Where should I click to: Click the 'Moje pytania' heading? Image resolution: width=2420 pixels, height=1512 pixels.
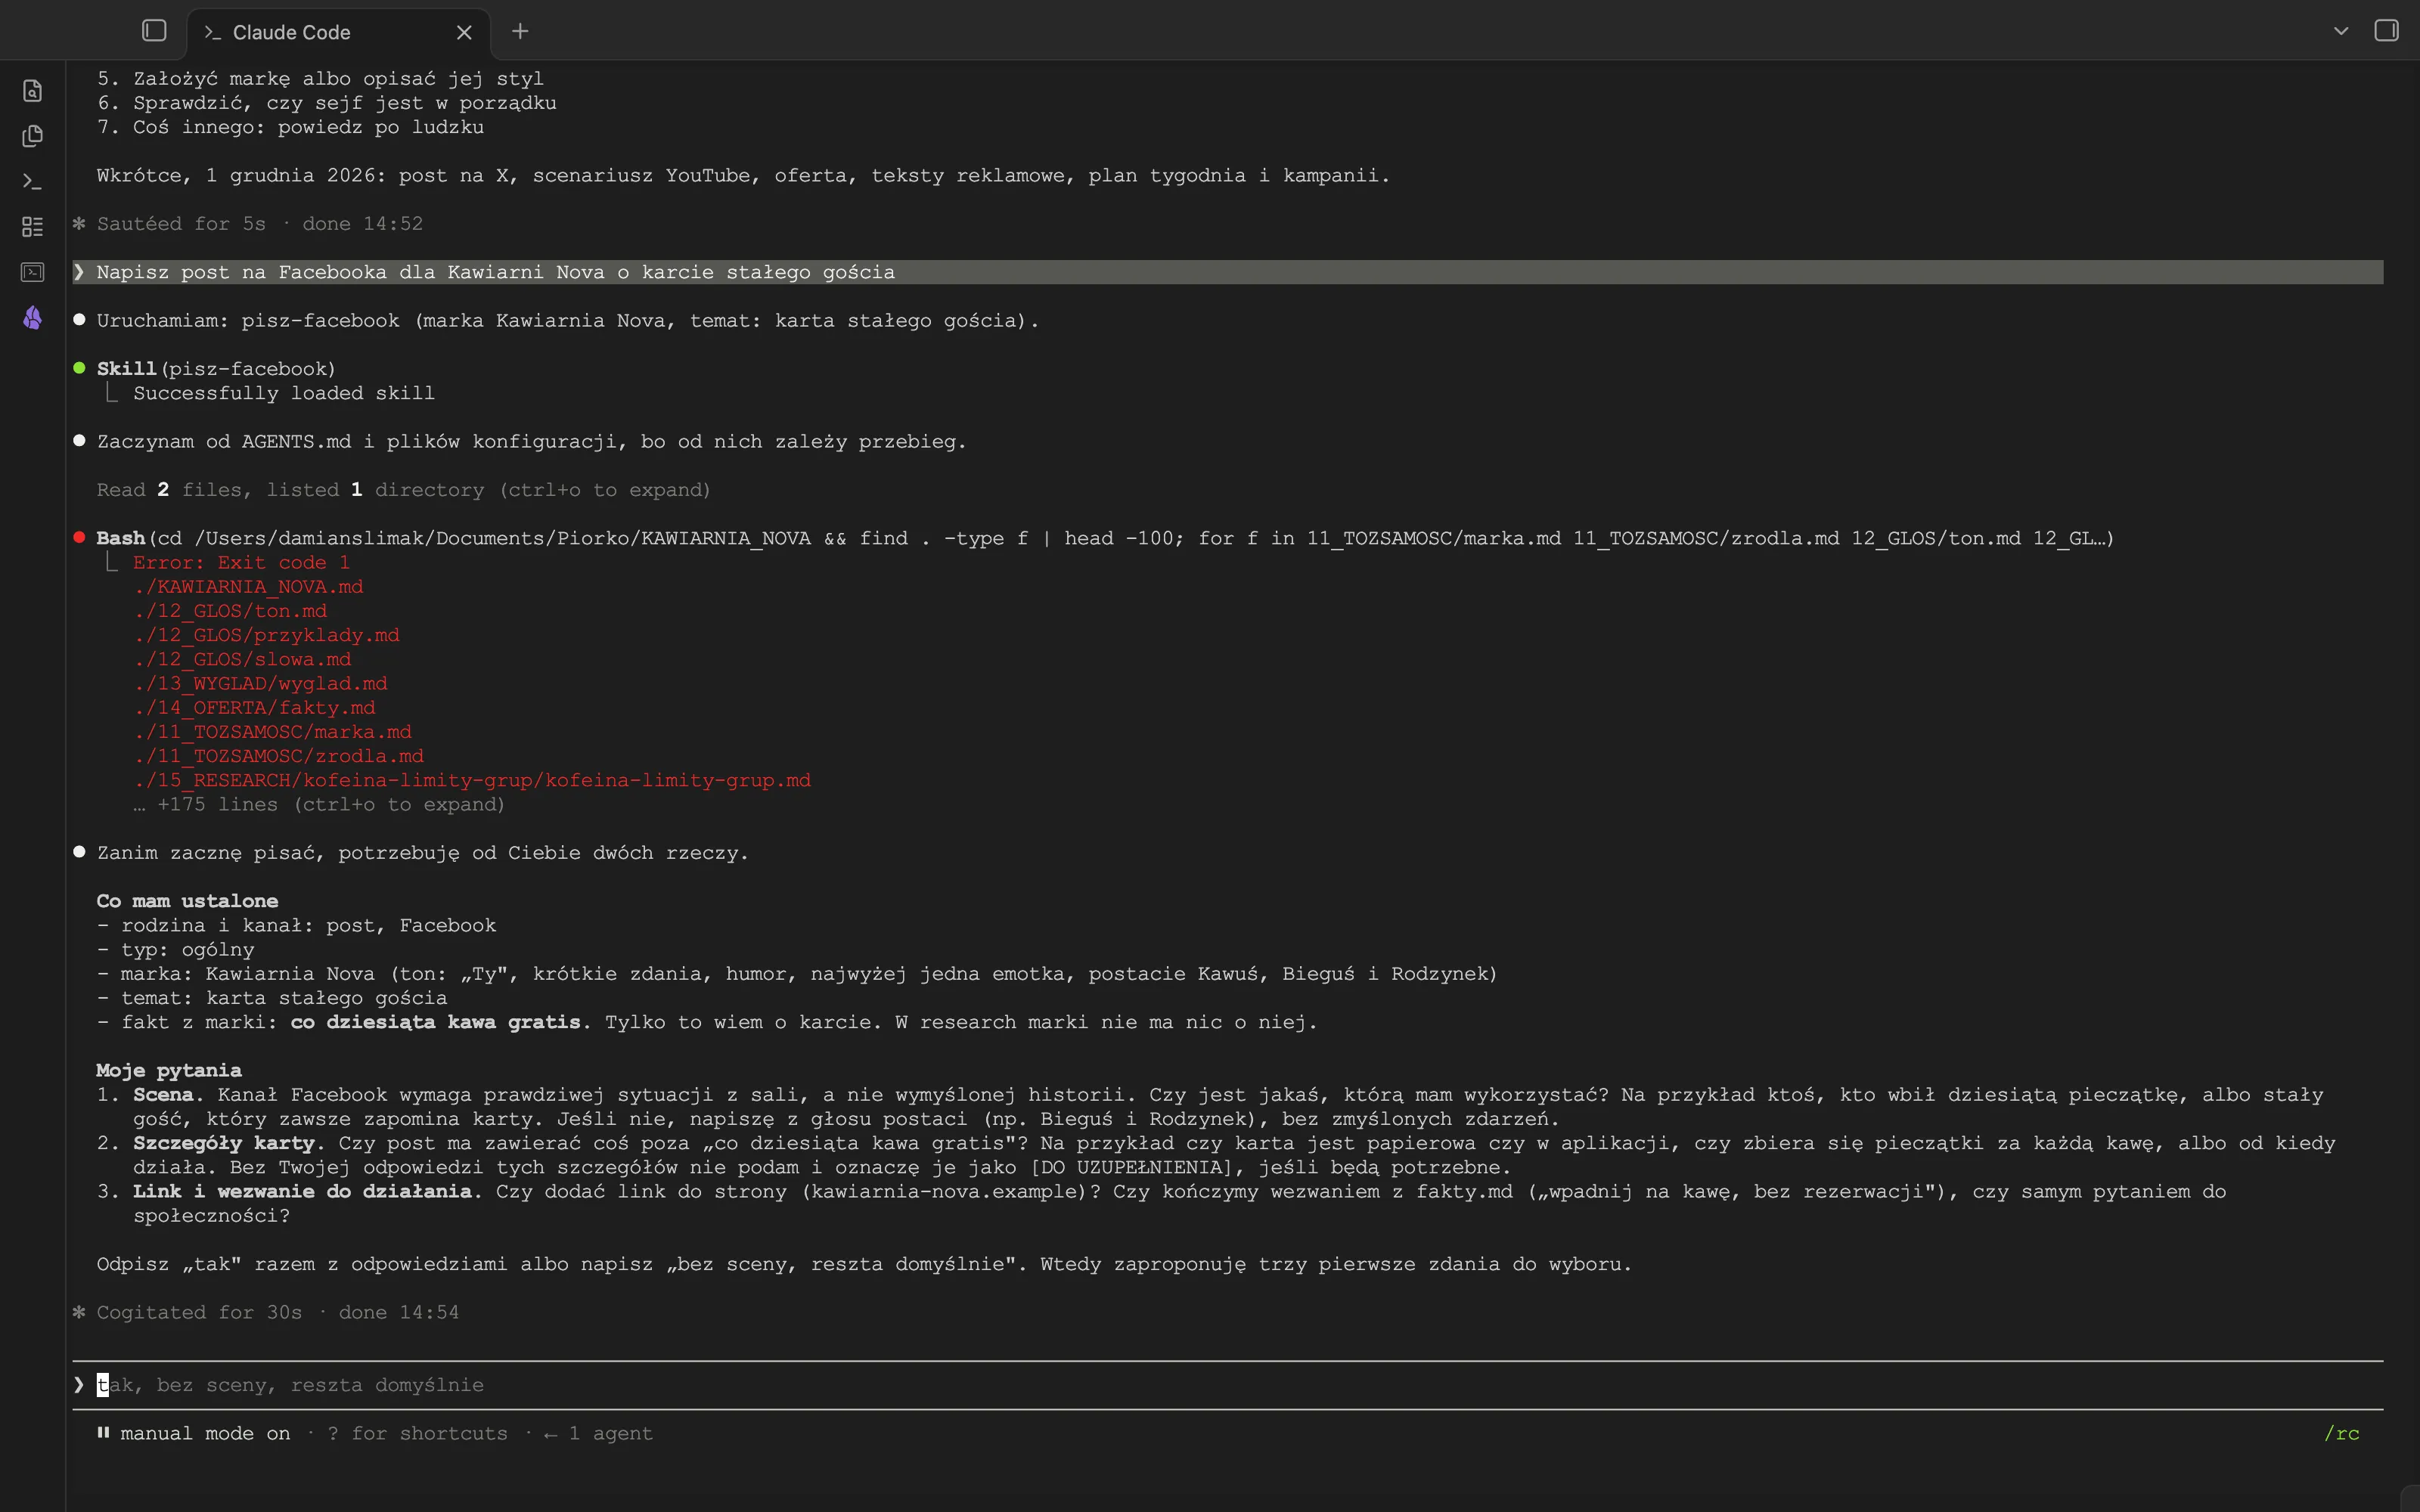(x=169, y=1070)
